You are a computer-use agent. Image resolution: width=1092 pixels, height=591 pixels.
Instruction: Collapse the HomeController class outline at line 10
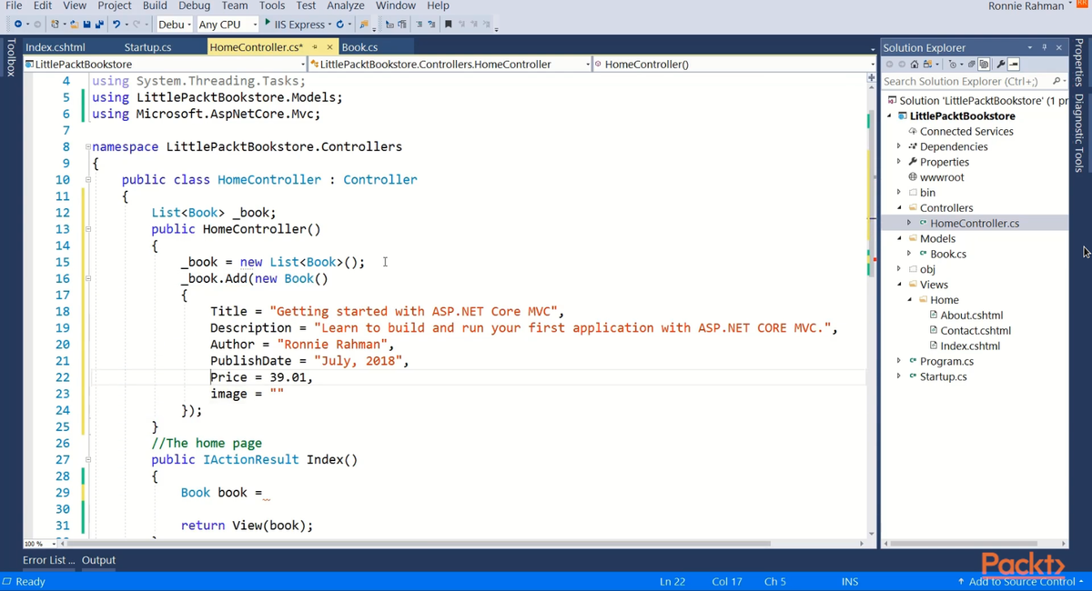87,180
